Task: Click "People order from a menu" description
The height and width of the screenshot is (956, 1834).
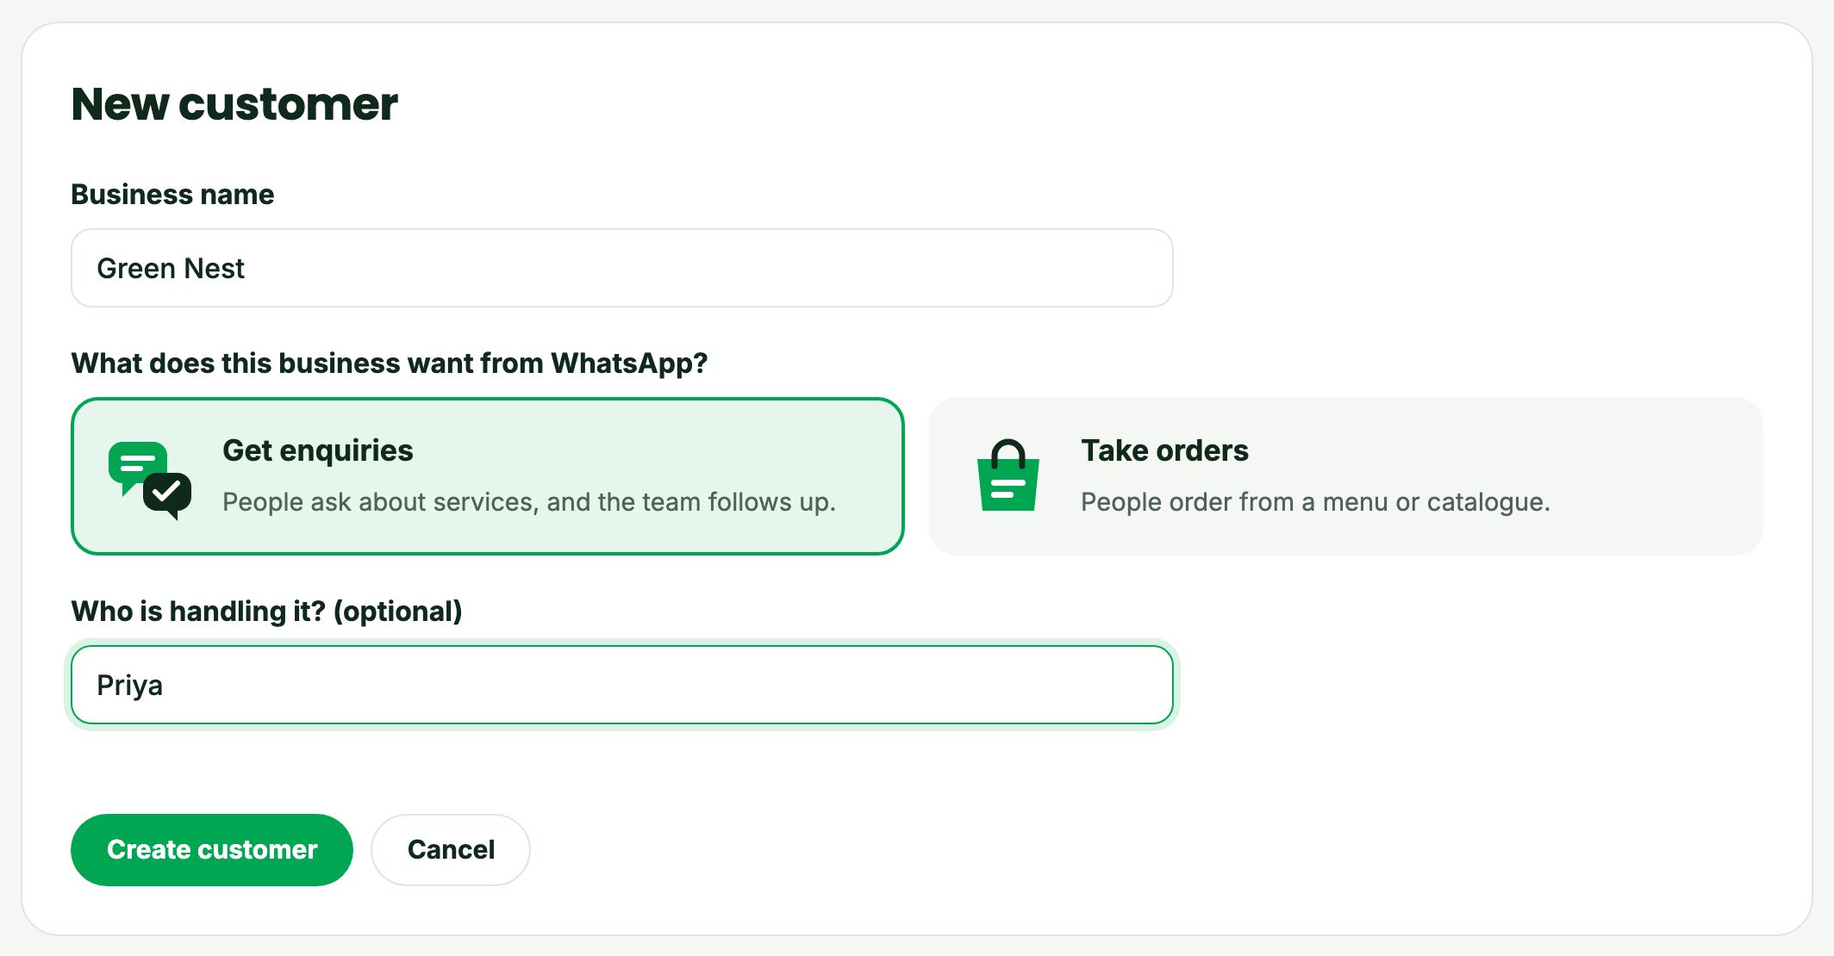Action: point(1315,502)
